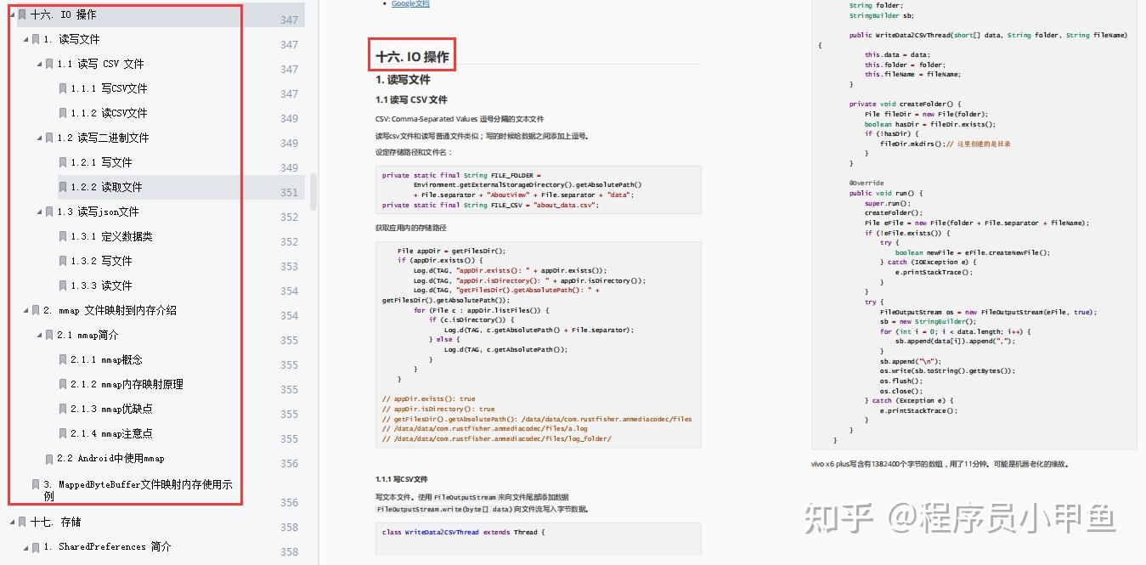This screenshot has width=1146, height=565.
Task: Click bookmark icon beside 2.2 Android中使用mmap
Action: (49, 459)
